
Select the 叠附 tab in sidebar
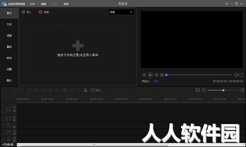(9, 47)
